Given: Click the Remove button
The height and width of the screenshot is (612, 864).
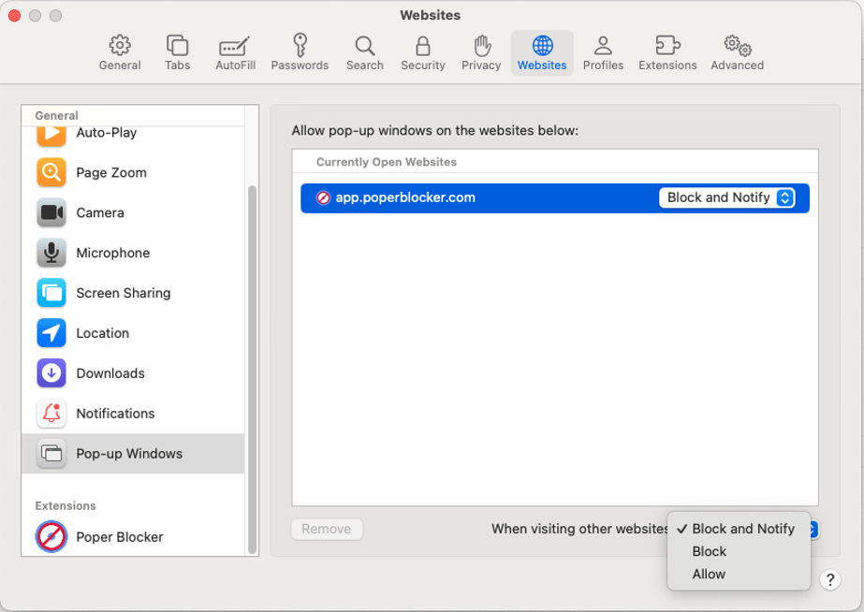Looking at the screenshot, I should pos(326,529).
